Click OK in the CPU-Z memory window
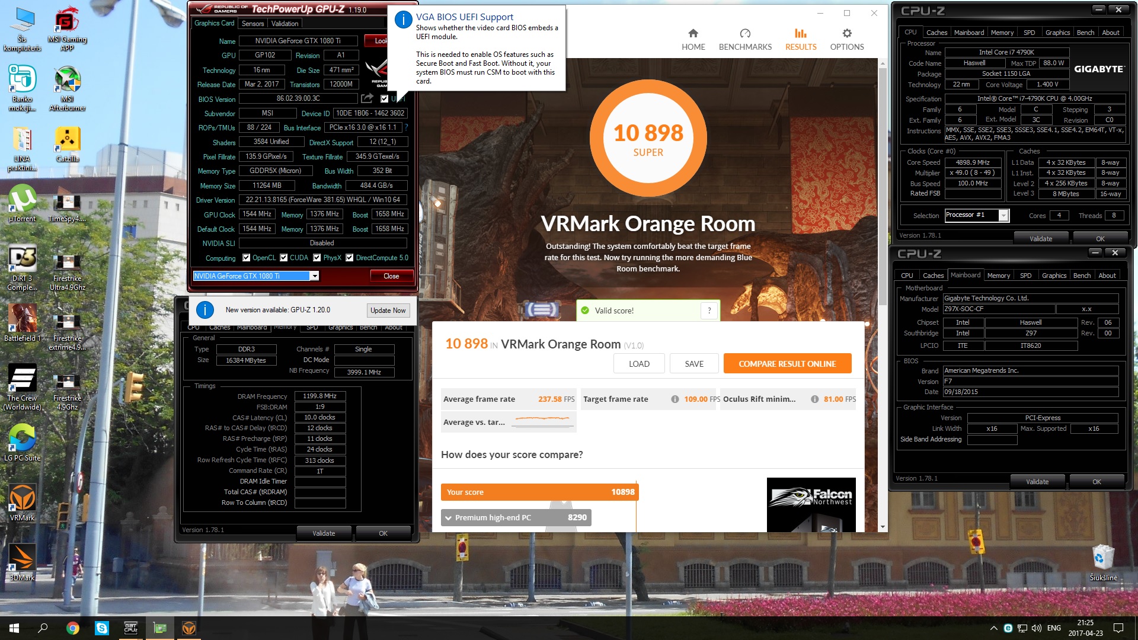The image size is (1138, 640). 383,533
